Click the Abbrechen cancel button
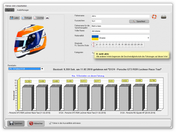 pos(36,123)
